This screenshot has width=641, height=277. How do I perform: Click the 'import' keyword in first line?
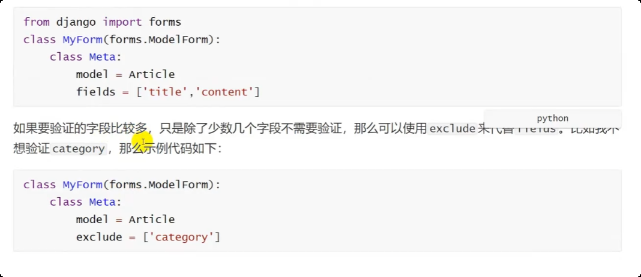click(122, 22)
